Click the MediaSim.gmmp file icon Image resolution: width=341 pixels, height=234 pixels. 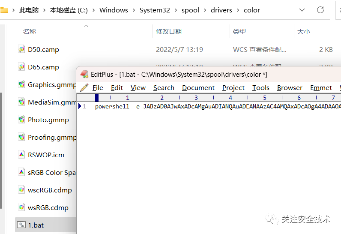tap(21, 102)
